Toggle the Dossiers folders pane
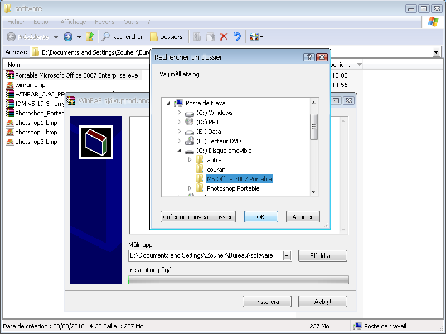446x334 pixels. point(166,37)
